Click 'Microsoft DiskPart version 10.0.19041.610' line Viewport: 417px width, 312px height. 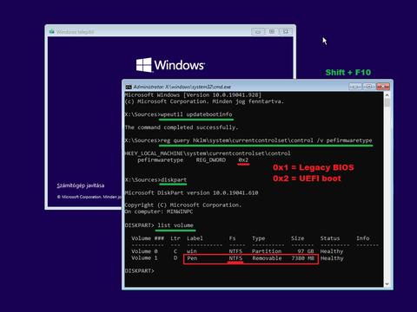coord(191,192)
